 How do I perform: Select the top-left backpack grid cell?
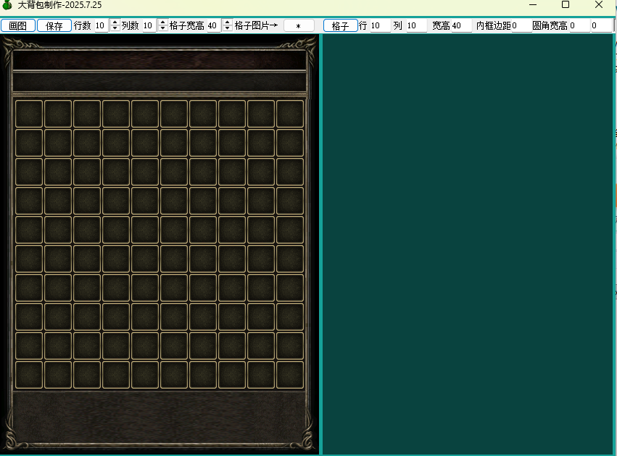(x=29, y=114)
